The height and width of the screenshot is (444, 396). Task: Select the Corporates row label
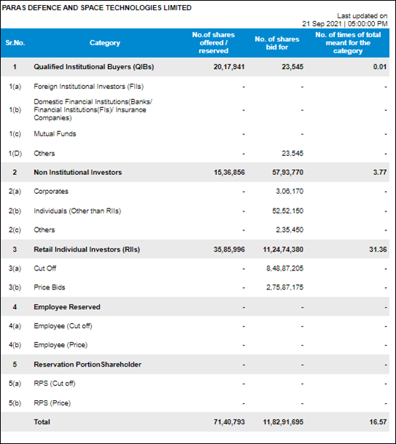(x=51, y=192)
